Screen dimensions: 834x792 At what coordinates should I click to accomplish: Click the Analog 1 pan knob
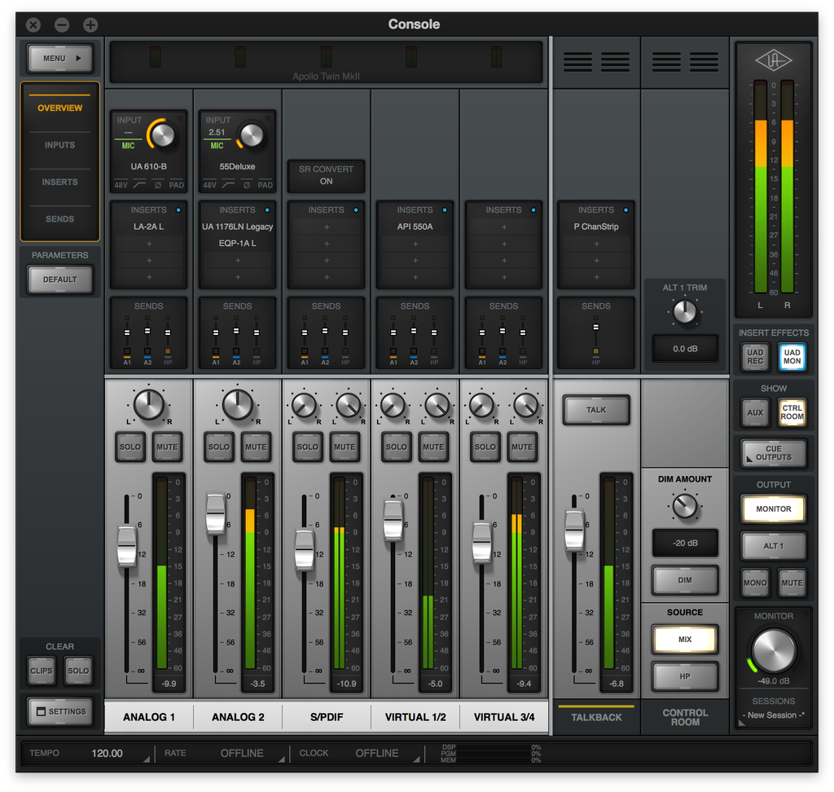pyautogui.click(x=149, y=405)
